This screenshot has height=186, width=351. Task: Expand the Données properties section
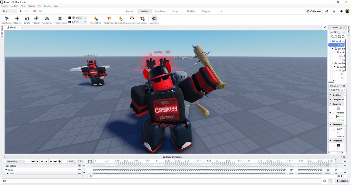click(331, 95)
